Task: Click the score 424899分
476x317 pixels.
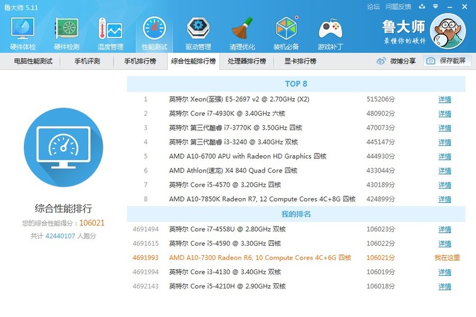Action: coord(381,199)
